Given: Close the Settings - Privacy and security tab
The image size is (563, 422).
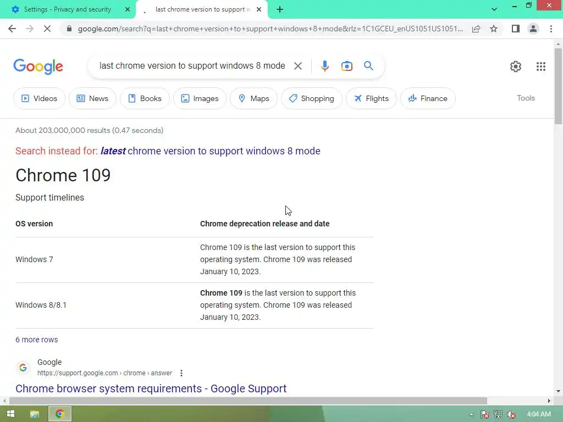Looking at the screenshot, I should coord(128,9).
